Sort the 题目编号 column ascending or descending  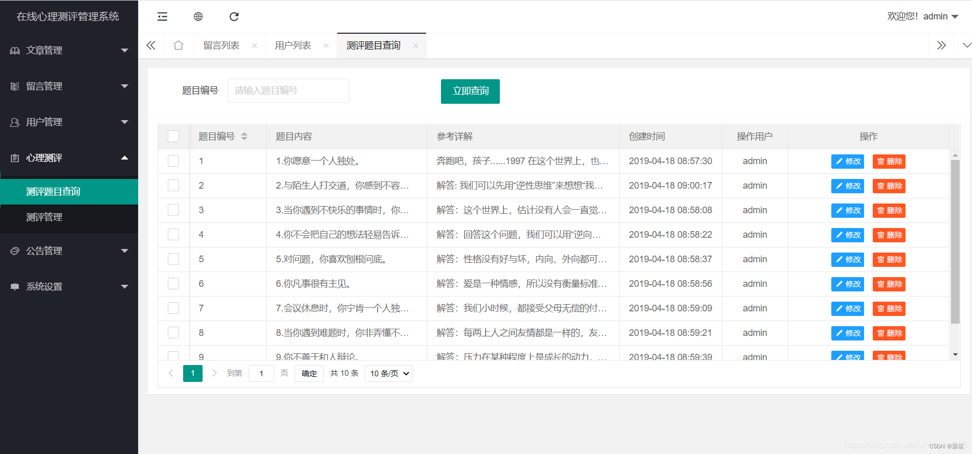pyautogui.click(x=244, y=136)
